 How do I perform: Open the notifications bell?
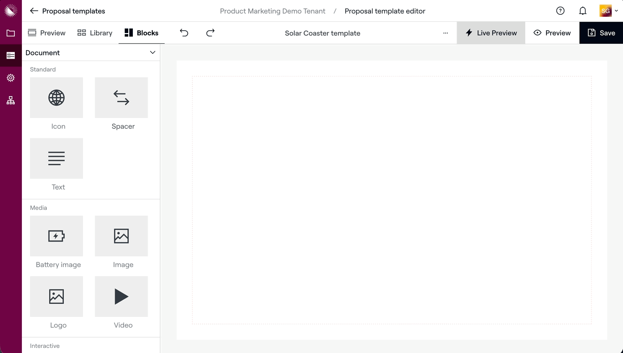pyautogui.click(x=583, y=11)
